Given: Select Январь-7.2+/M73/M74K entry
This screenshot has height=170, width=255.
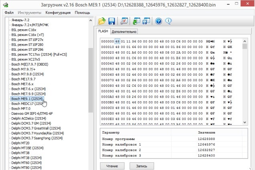Looking at the screenshot, I should pos(30,25).
